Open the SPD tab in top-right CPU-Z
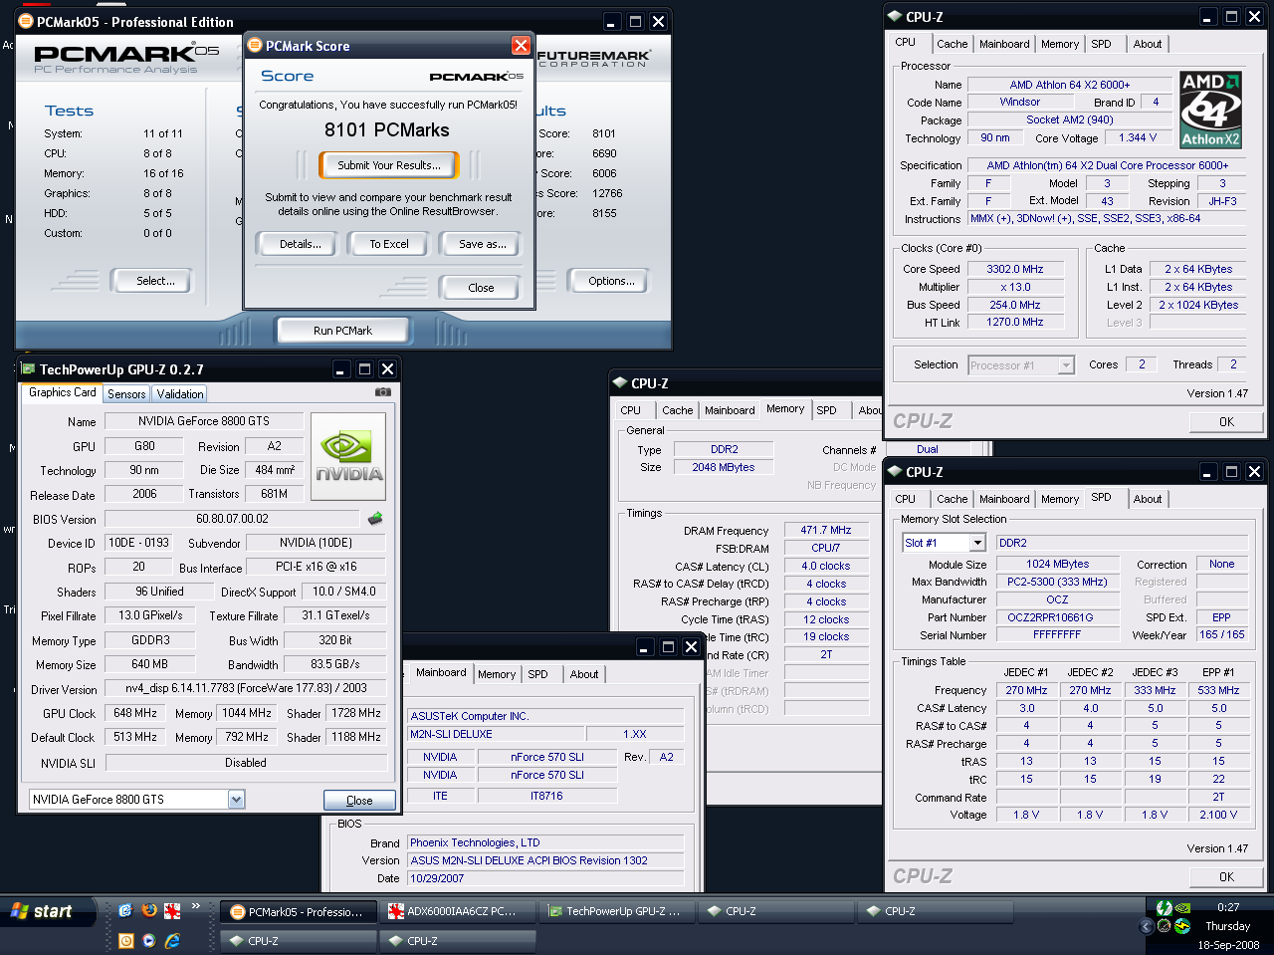Image resolution: width=1274 pixels, height=955 pixels. click(1101, 44)
